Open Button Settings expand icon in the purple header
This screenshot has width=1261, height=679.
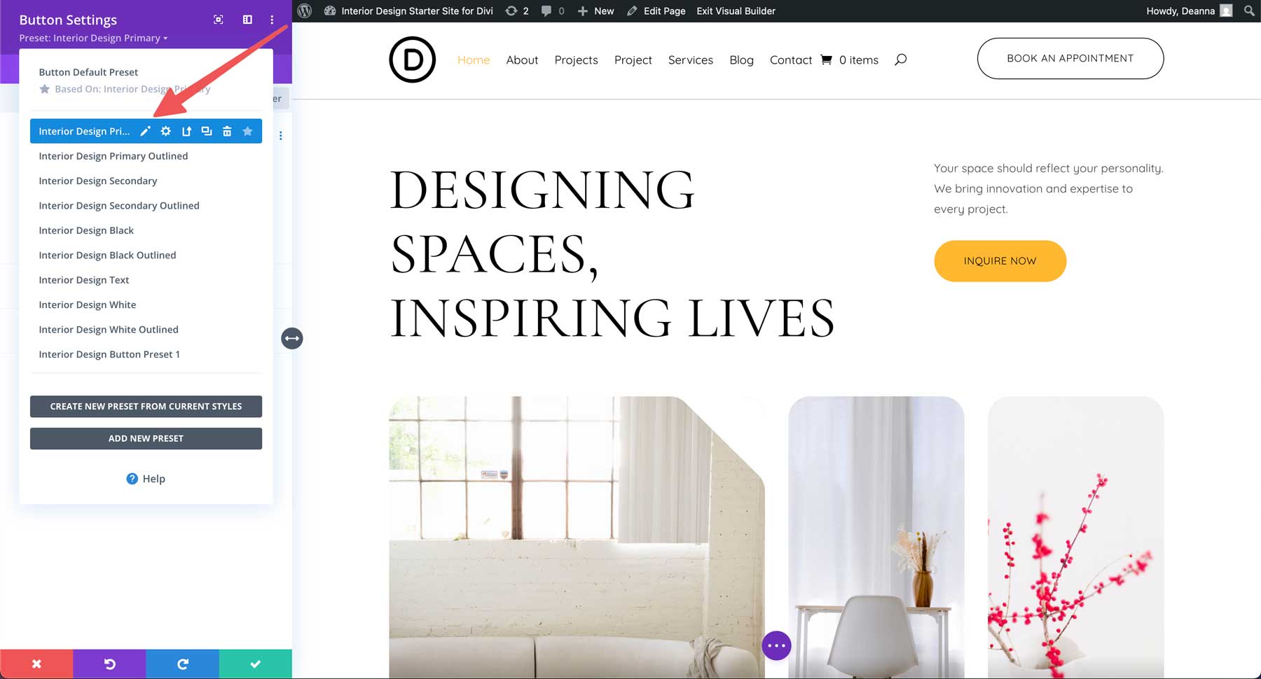tap(218, 20)
